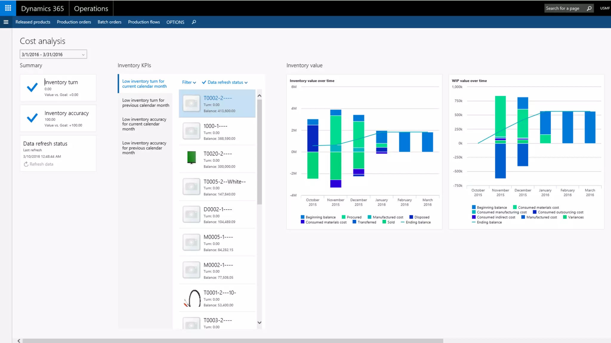This screenshot has height=343, width=611.
Task: Click the Refresh data icon
Action: click(26, 164)
